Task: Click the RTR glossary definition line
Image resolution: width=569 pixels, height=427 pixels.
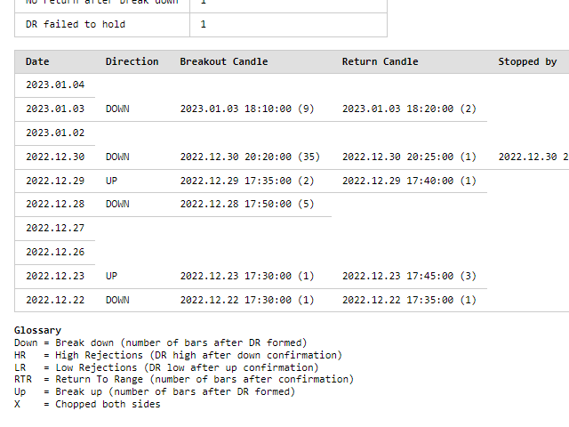Action: pos(183,379)
